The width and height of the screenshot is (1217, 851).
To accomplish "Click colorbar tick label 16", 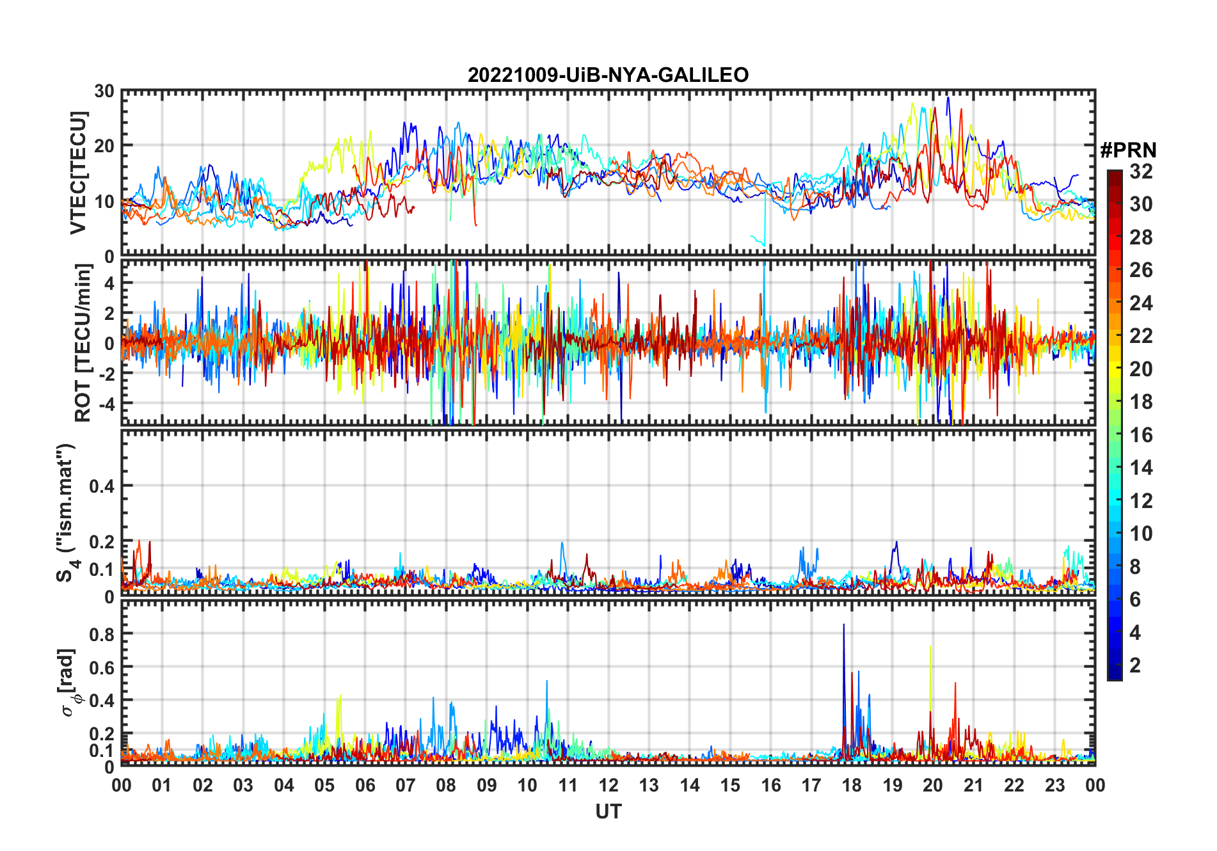I will point(1141,435).
